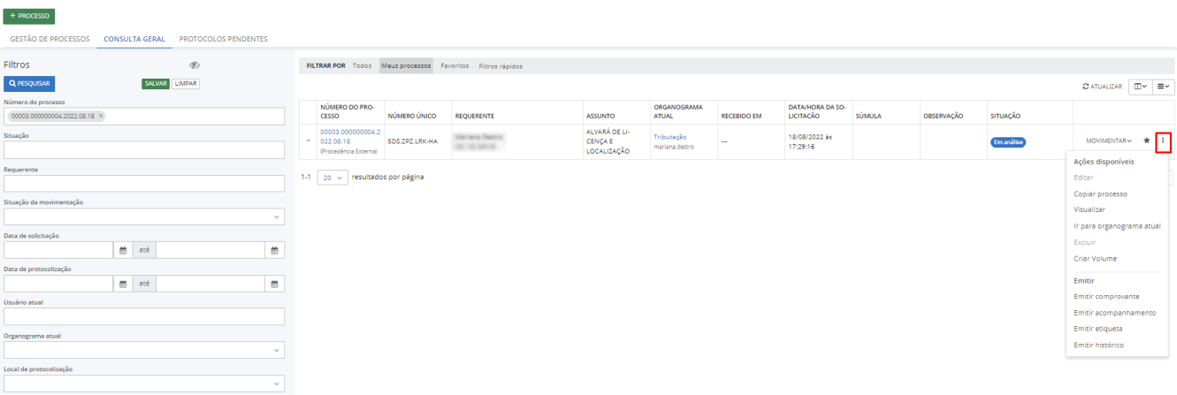Open the Movimentar dropdown
The width and height of the screenshot is (1177, 395).
[1108, 141]
